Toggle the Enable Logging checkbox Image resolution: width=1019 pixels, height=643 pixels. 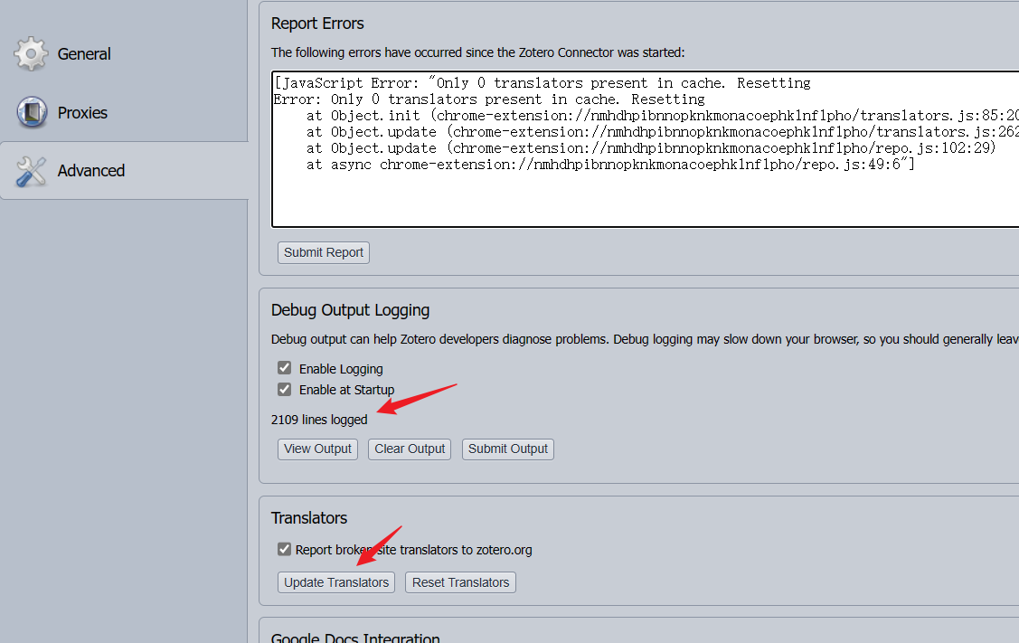(284, 368)
